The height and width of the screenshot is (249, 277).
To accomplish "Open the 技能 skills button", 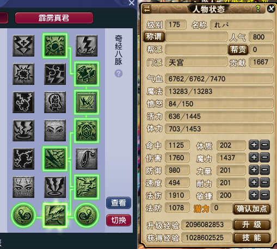I will (252, 238).
